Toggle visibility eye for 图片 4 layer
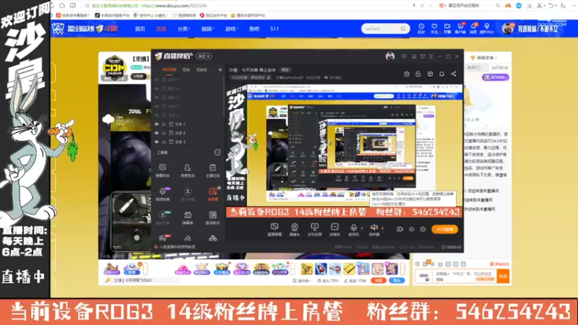This screenshot has height=325, width=578. [x=157, y=89]
